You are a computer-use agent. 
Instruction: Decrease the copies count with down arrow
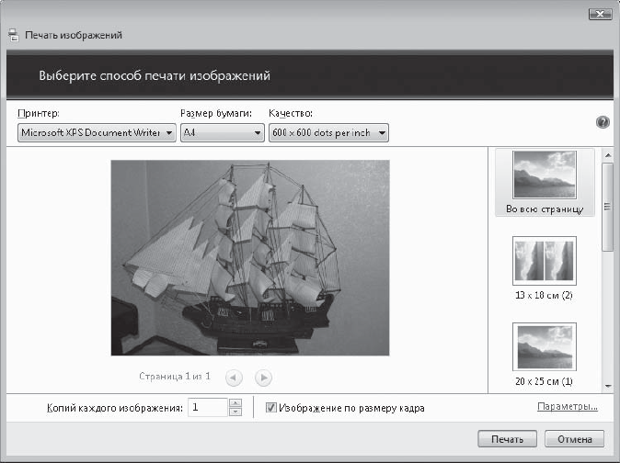(235, 412)
